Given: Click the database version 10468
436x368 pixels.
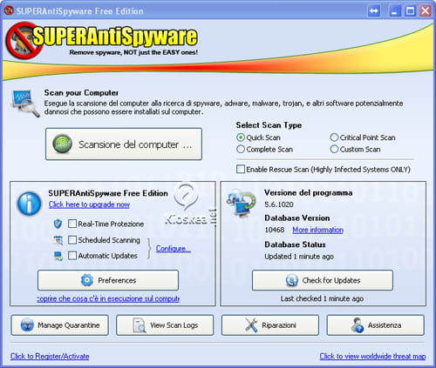Looking at the screenshot, I should click(275, 230).
